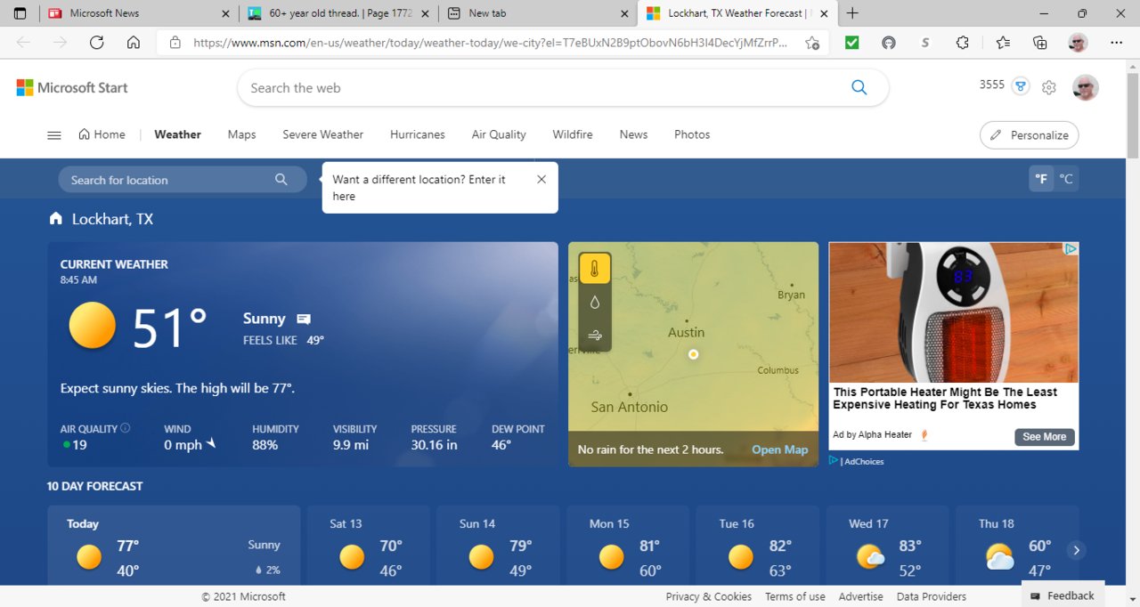Screen dimensions: 1140x607
Task: Select the temperature map layer
Action: tap(595, 268)
